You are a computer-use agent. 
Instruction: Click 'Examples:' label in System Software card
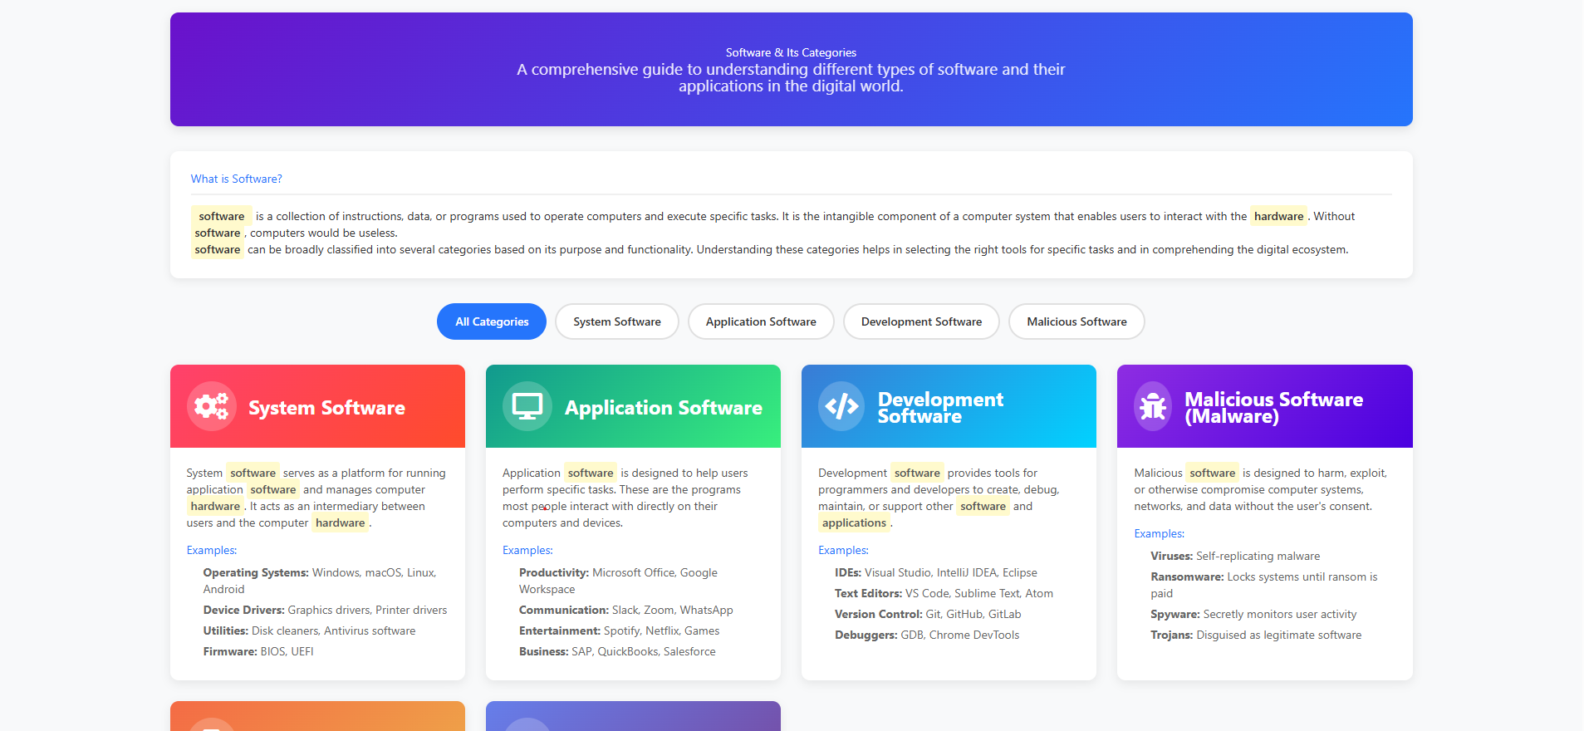[x=212, y=550]
